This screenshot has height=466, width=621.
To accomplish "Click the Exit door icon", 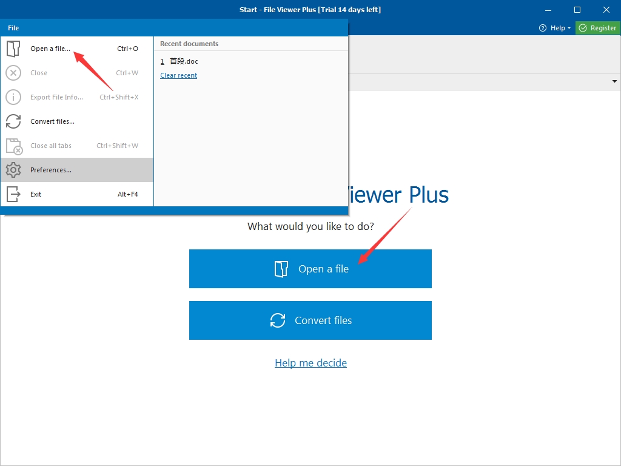I will [x=13, y=194].
